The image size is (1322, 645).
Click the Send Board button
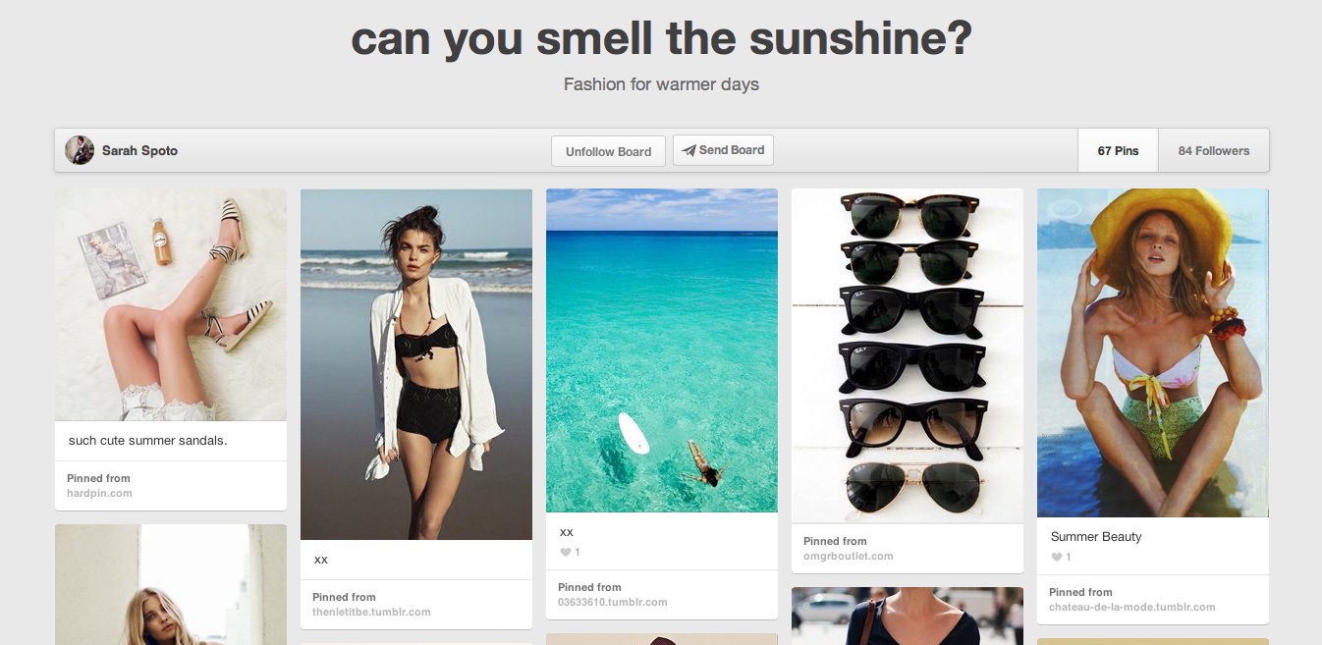click(724, 150)
